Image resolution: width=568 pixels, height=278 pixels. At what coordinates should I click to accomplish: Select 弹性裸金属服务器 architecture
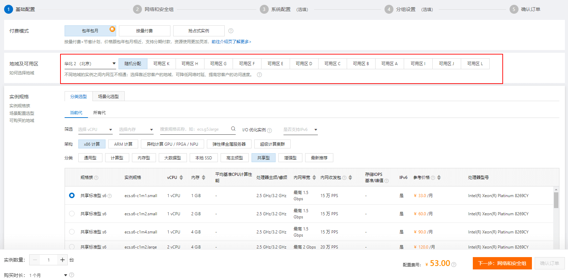pyautogui.click(x=229, y=144)
